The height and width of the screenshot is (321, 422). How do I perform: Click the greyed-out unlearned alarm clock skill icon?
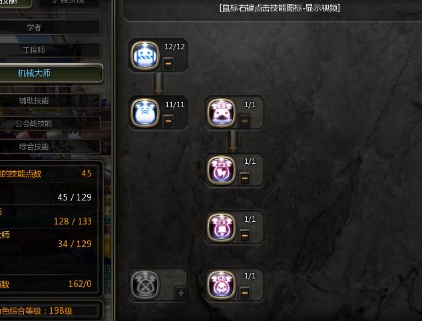(x=145, y=284)
